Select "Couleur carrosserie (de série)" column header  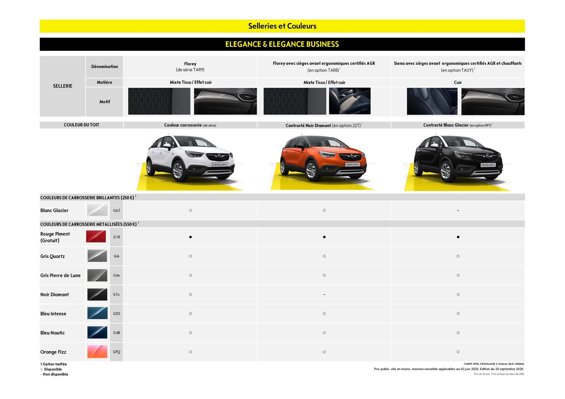pyautogui.click(x=190, y=125)
